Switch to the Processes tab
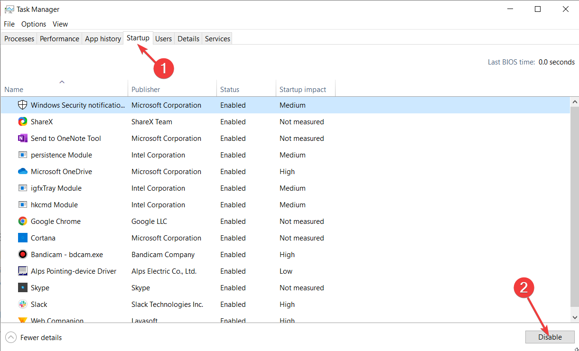The width and height of the screenshot is (579, 351). coord(19,39)
